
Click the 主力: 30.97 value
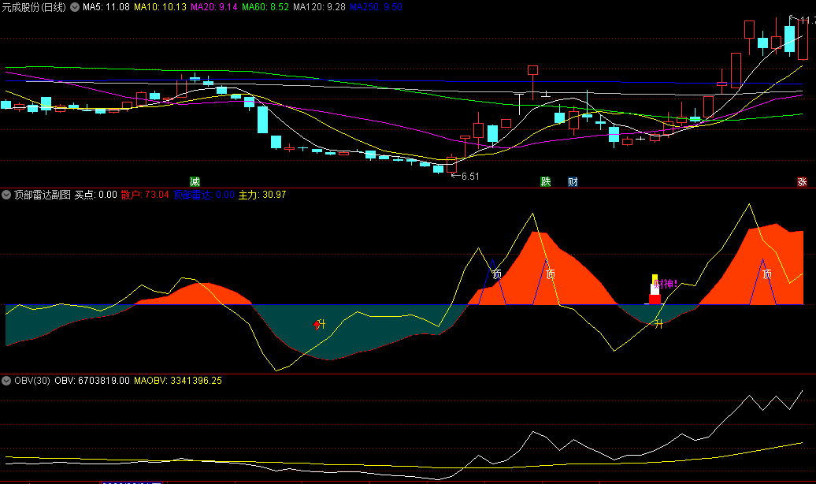tap(262, 195)
